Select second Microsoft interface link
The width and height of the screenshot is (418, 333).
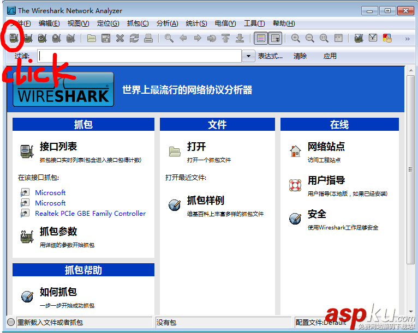coord(50,203)
